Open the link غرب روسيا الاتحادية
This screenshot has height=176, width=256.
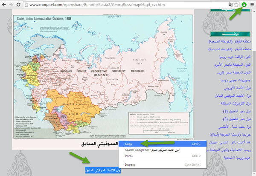pyautogui.click(x=237, y=158)
